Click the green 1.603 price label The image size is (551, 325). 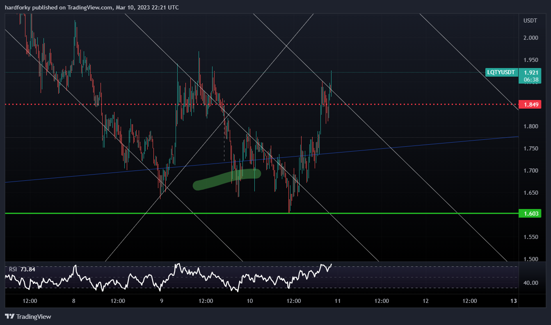click(x=530, y=214)
